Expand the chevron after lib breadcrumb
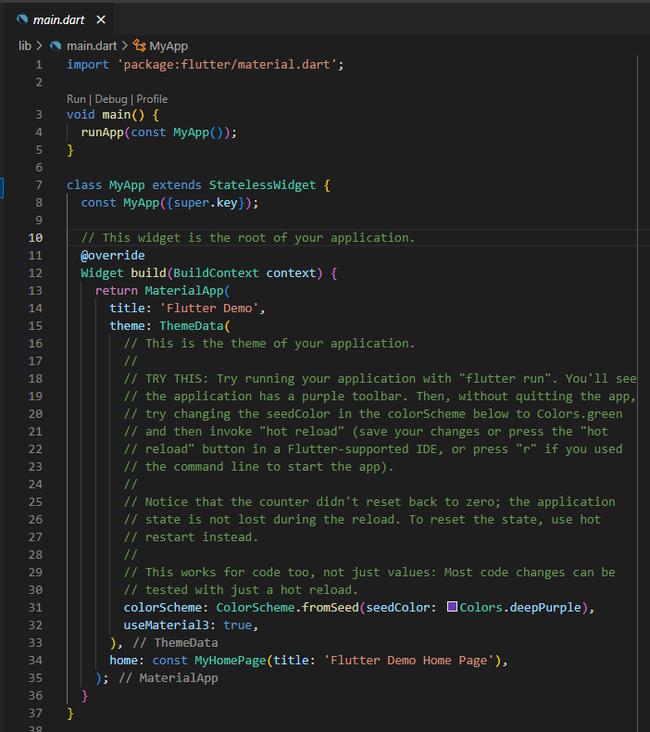The image size is (650, 732). [39, 45]
